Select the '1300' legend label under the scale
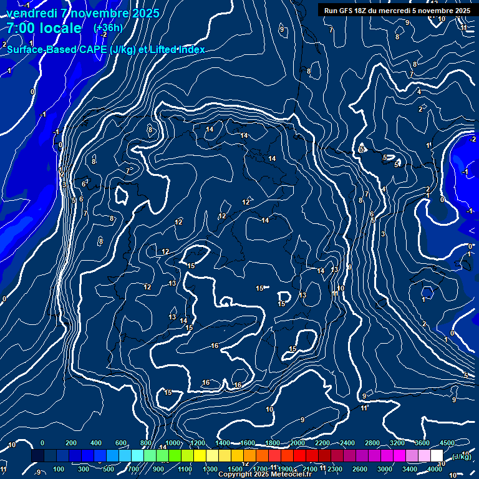The image size is (479, 479). click(x=210, y=469)
